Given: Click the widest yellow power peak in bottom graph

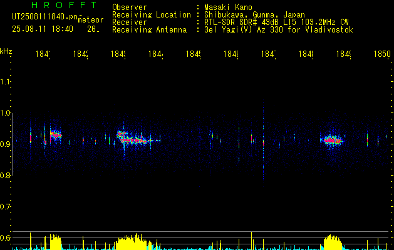Looking at the screenshot, I should tap(131, 242).
